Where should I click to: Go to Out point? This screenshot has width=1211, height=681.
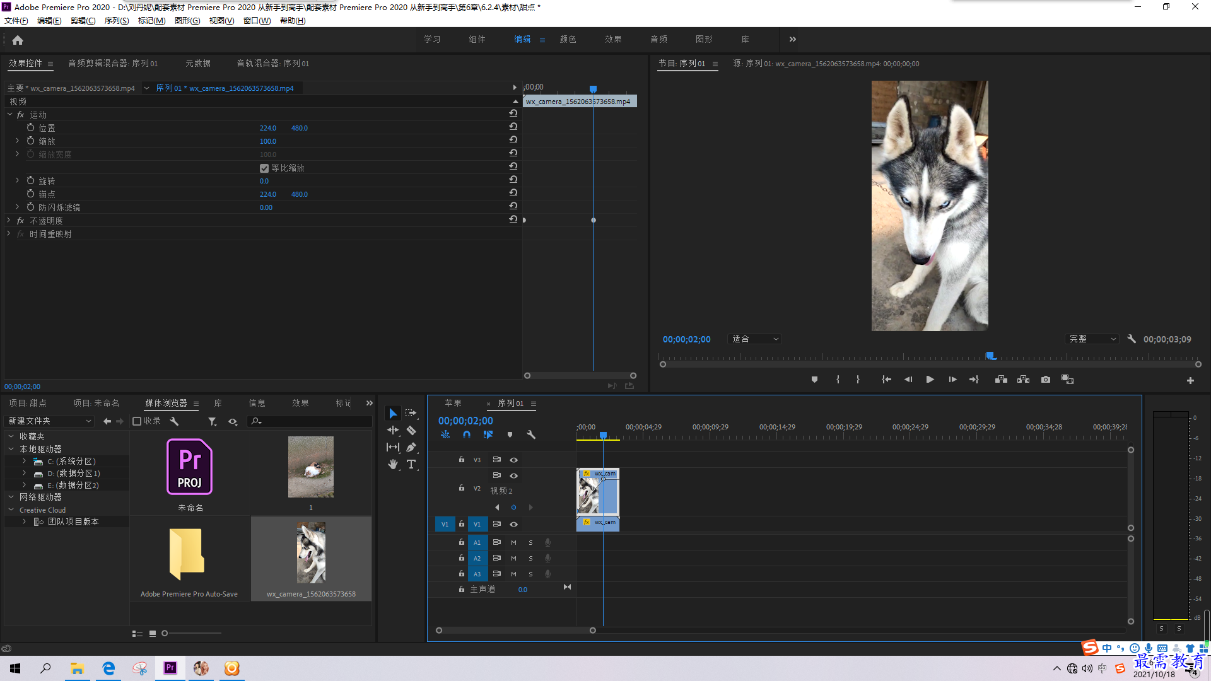pyautogui.click(x=974, y=380)
